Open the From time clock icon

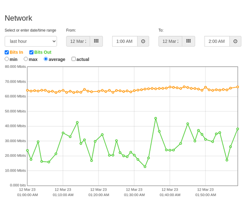143,41
